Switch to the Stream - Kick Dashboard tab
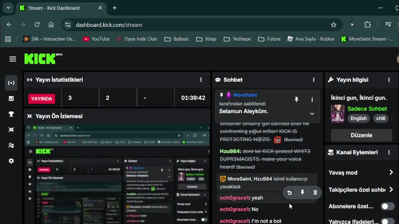Image resolution: width=399 pixels, height=224 pixels. 60,8
